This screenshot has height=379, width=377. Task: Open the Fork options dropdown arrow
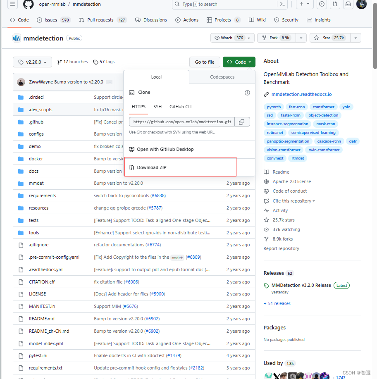301,38
